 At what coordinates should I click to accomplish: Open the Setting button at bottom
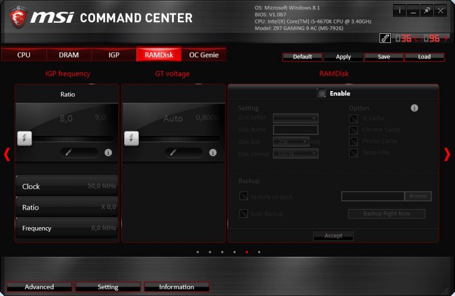point(108,287)
